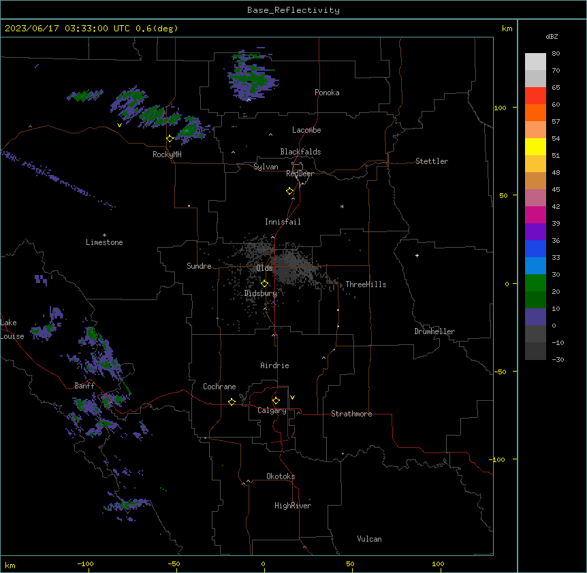Click the Airdrie city label

[274, 365]
